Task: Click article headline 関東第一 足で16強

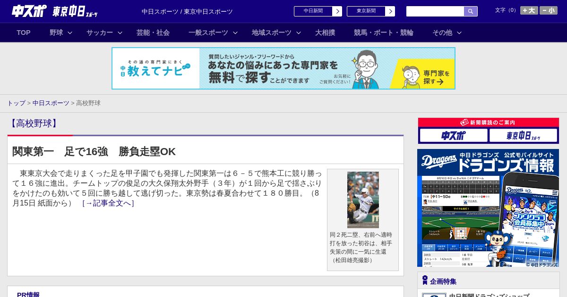Action: click(x=94, y=151)
